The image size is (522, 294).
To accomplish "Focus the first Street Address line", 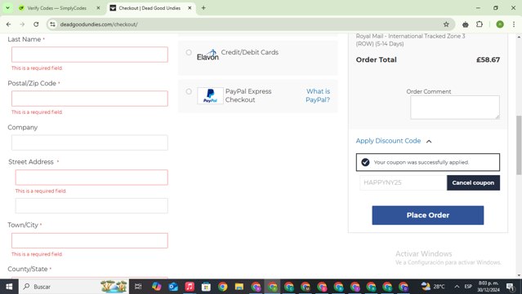I will point(91,178).
